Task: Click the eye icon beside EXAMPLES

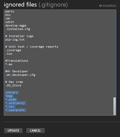Action: pos(100,6)
